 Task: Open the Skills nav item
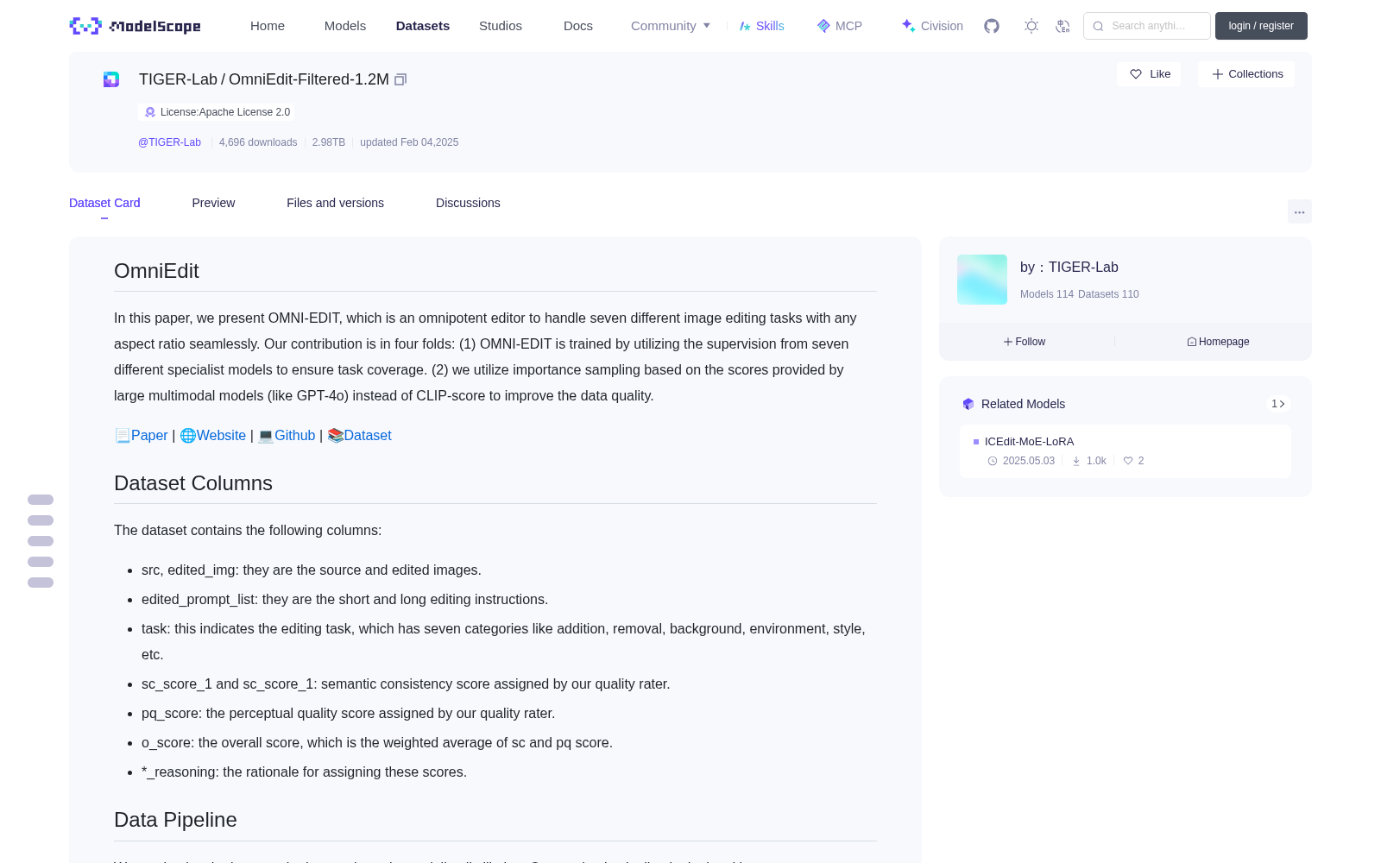(762, 26)
